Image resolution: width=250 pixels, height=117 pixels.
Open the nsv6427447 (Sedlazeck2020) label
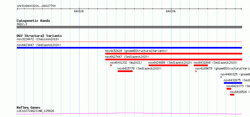[x=127, y=57]
